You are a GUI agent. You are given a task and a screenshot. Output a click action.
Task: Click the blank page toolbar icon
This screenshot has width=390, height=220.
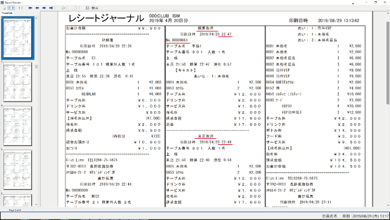point(75,8)
